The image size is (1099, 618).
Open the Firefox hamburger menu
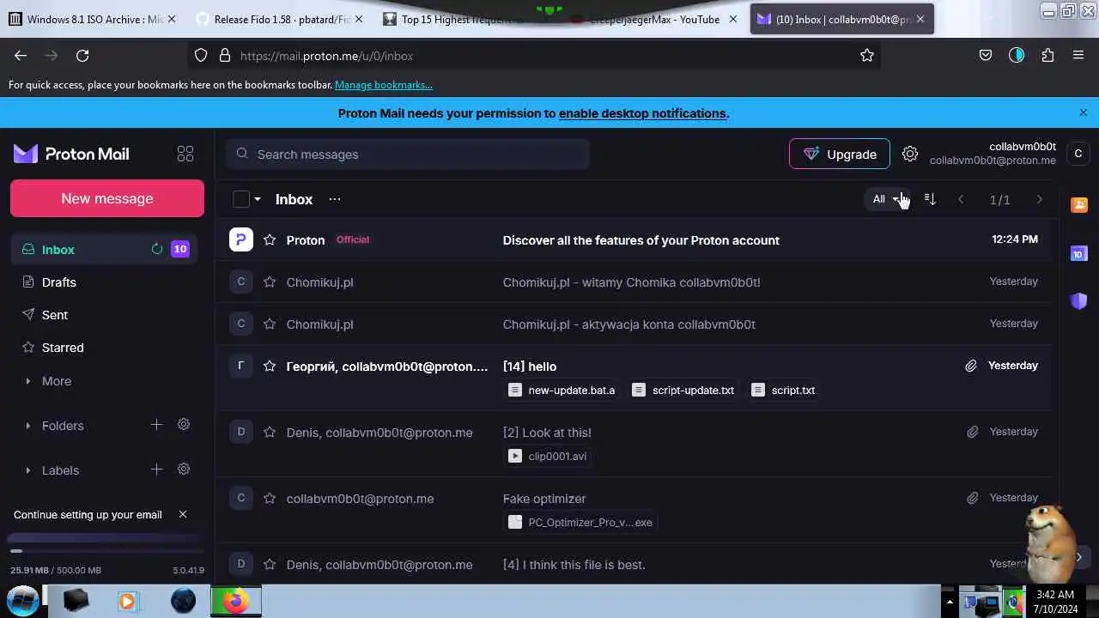coord(1078,56)
